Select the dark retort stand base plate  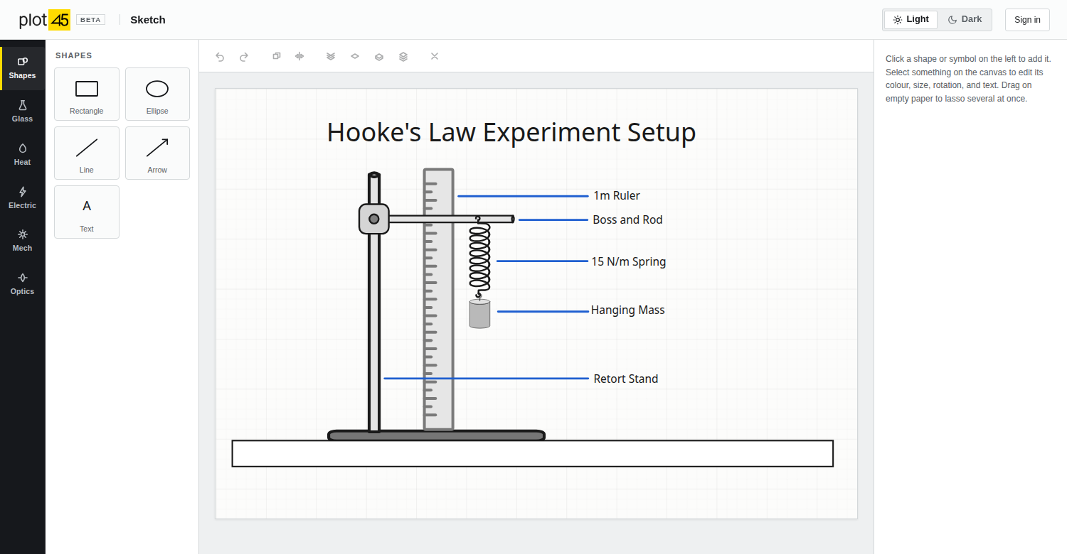(x=437, y=435)
